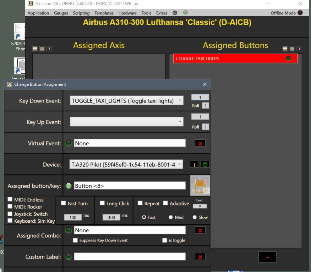Click second list view icon under Assigned Axis
311x272 pixels.
pyautogui.click(x=42, y=49)
